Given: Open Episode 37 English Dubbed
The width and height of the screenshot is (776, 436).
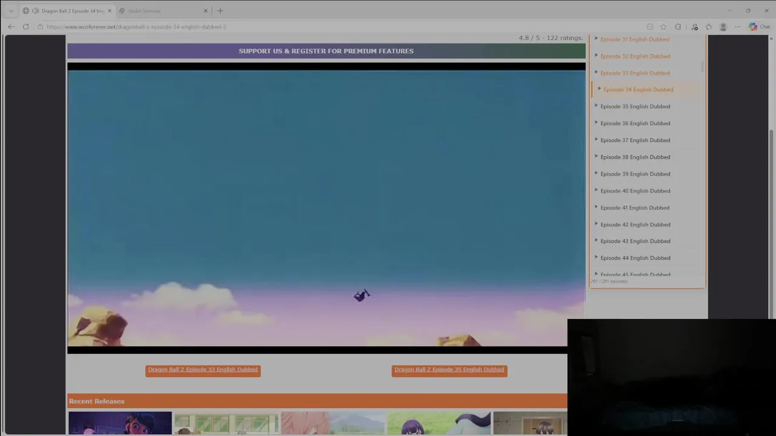Looking at the screenshot, I should pyautogui.click(x=635, y=140).
